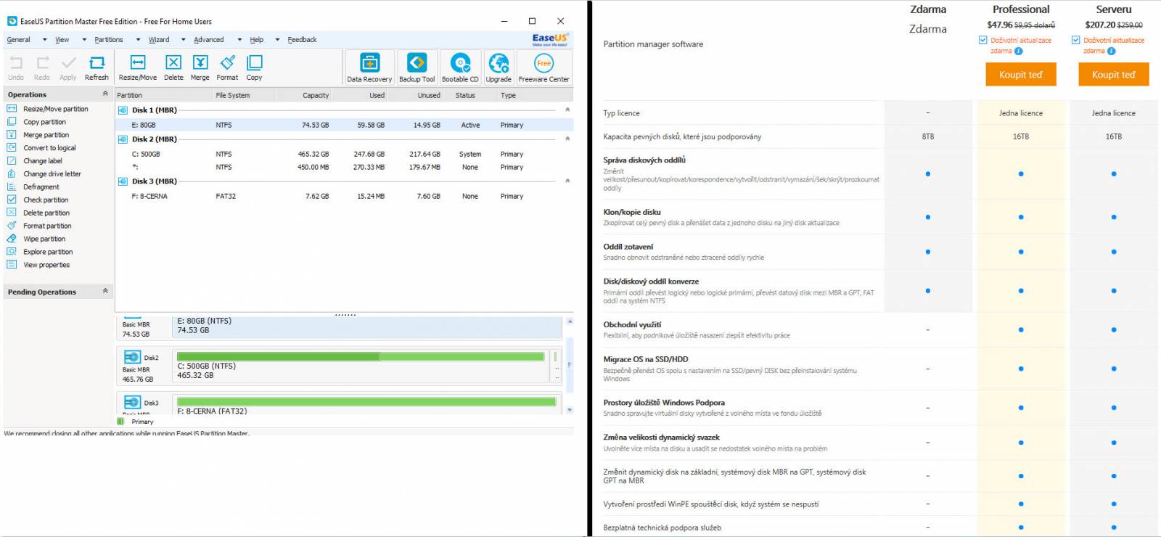This screenshot has height=537, width=1161.
Task: Click the Status column header
Action: pyautogui.click(x=465, y=95)
